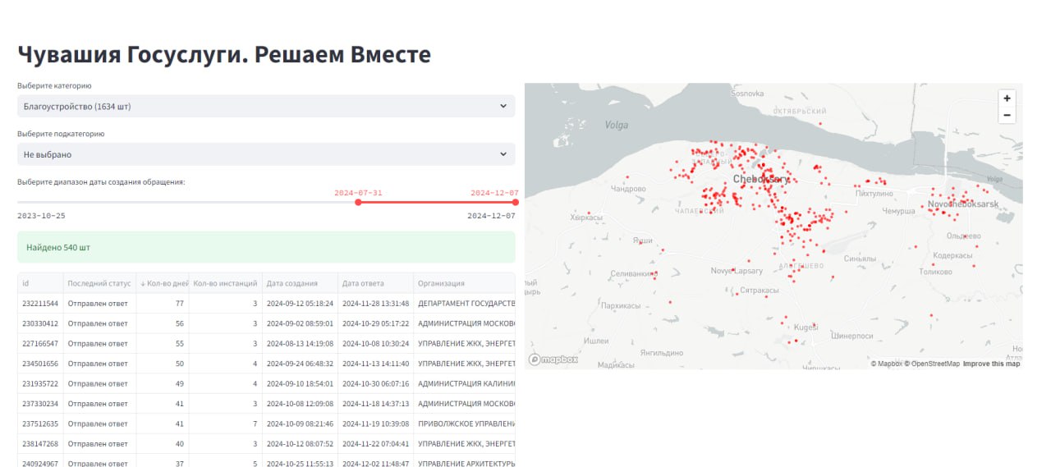Click the slider start handle 2024-07-31
This screenshot has width=1051, height=467.
point(358,202)
